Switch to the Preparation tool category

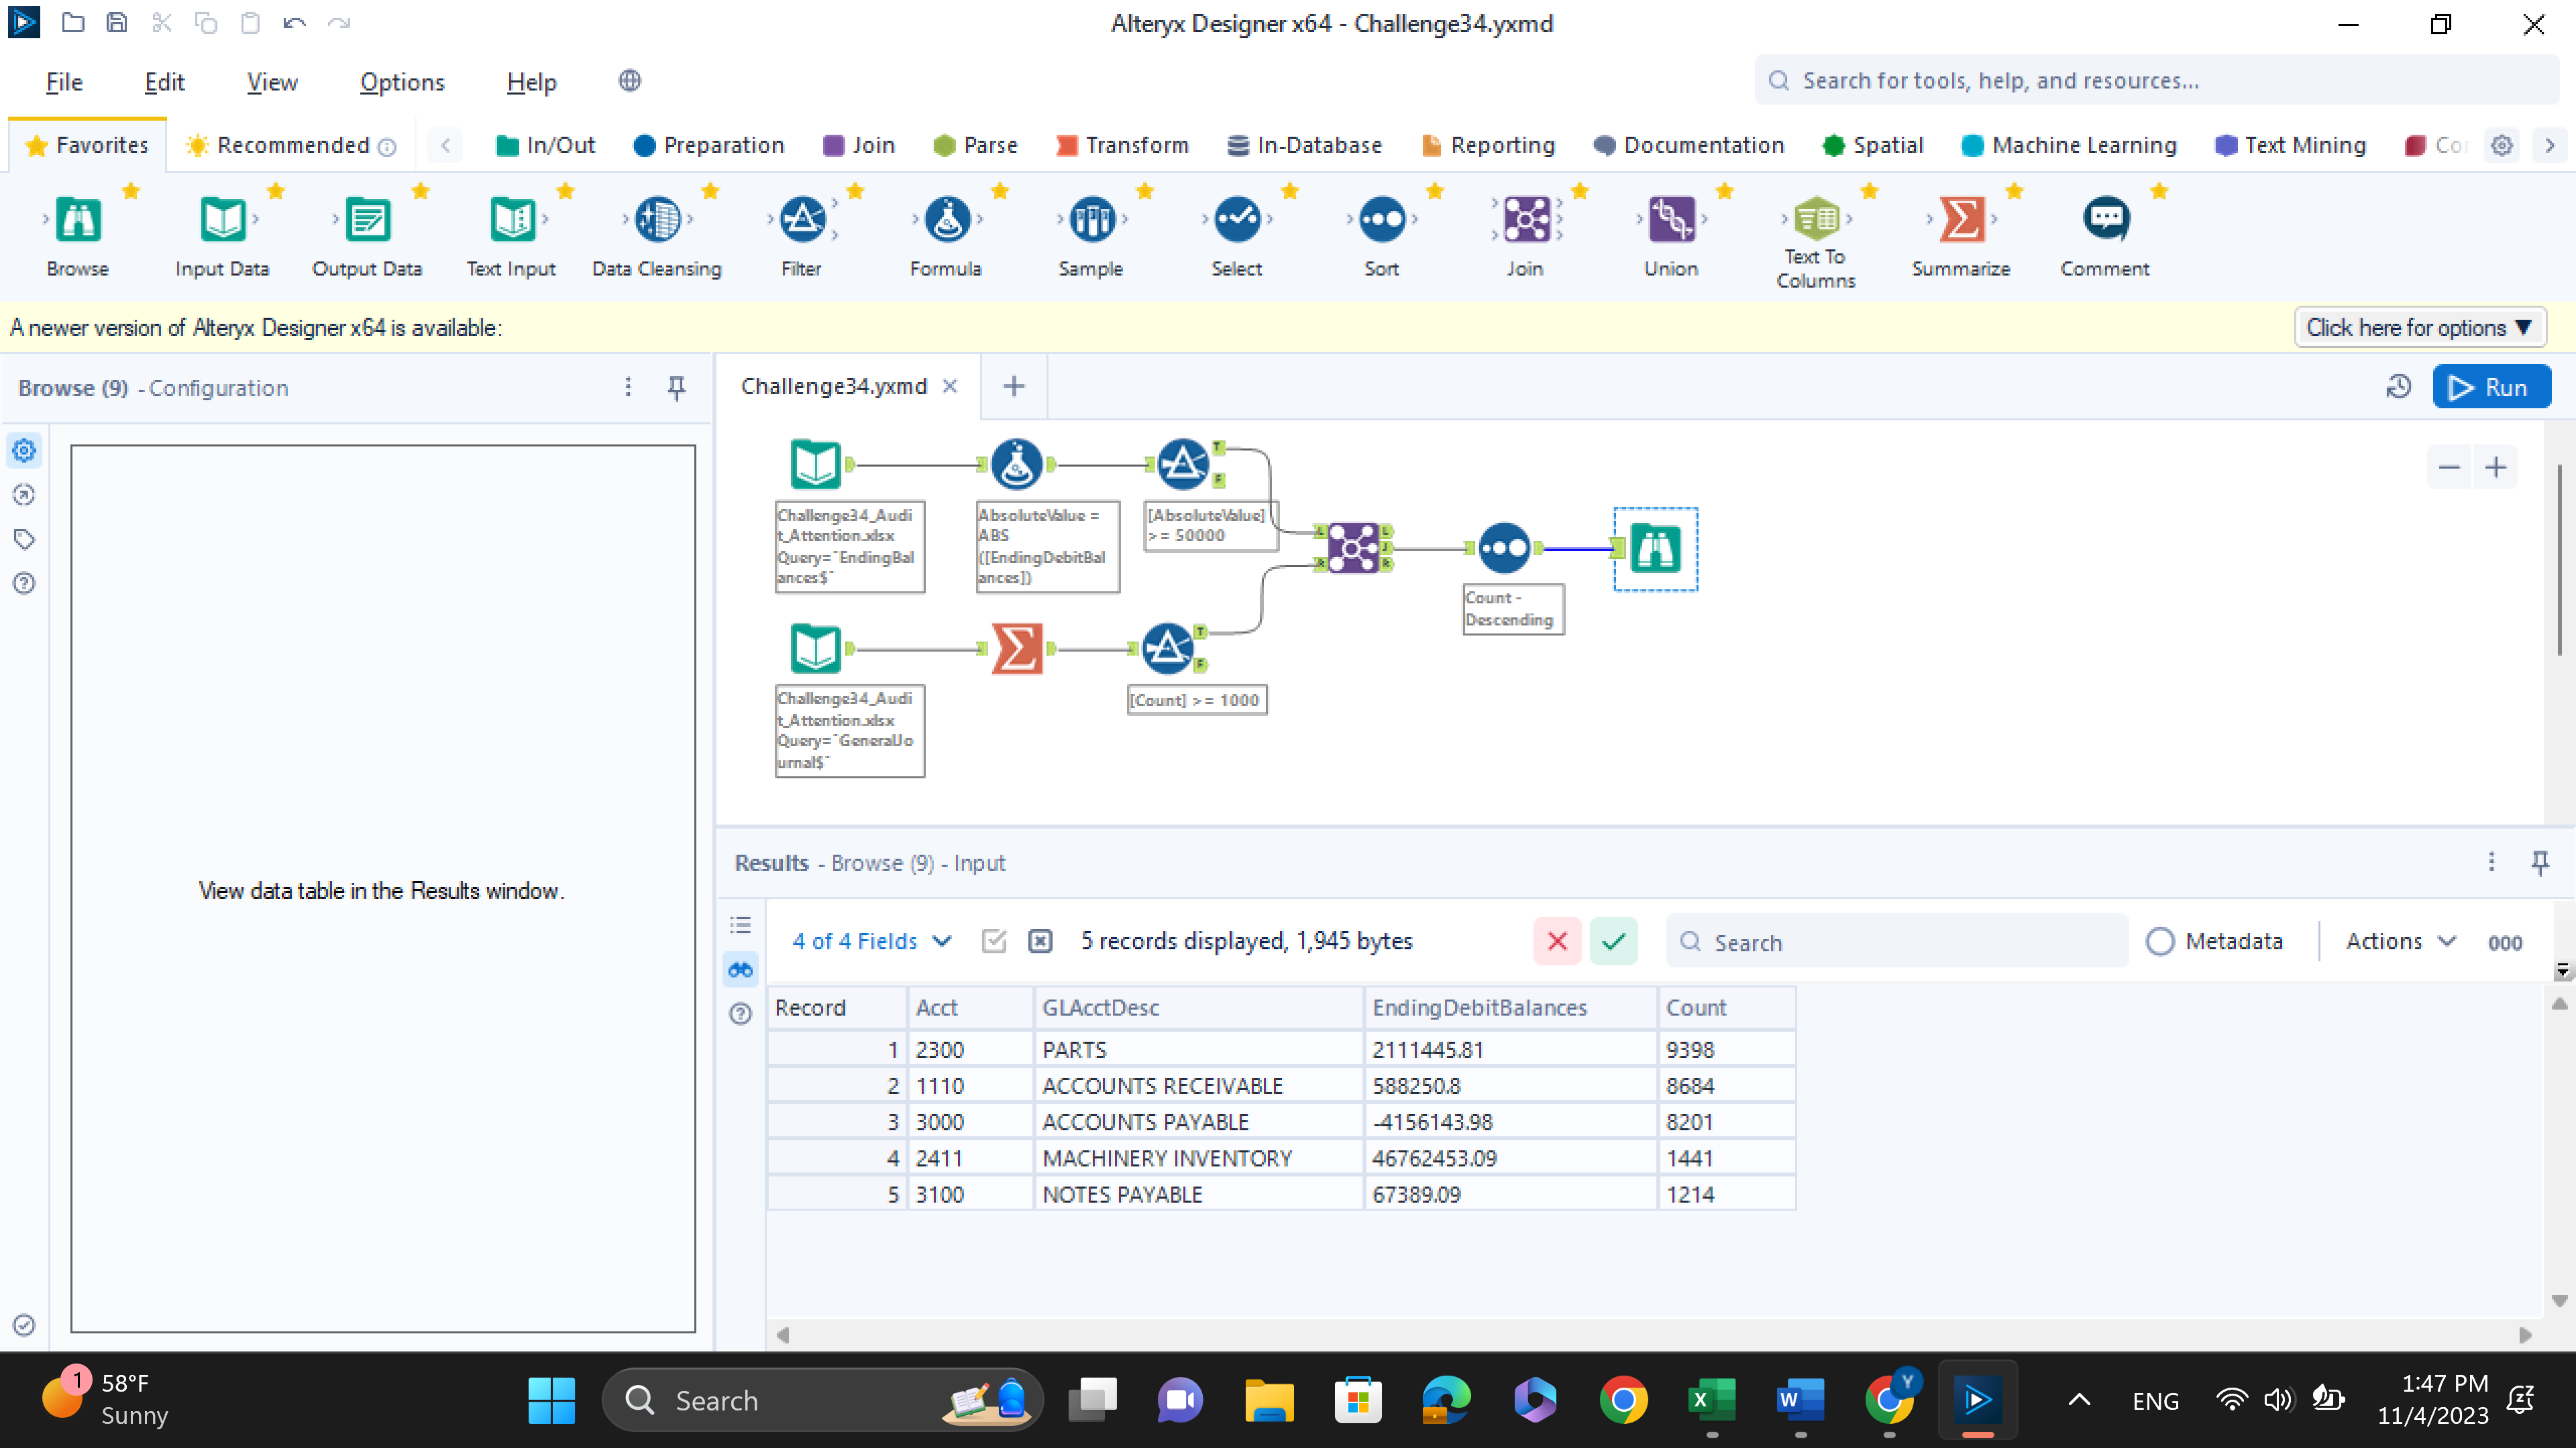coord(708,146)
